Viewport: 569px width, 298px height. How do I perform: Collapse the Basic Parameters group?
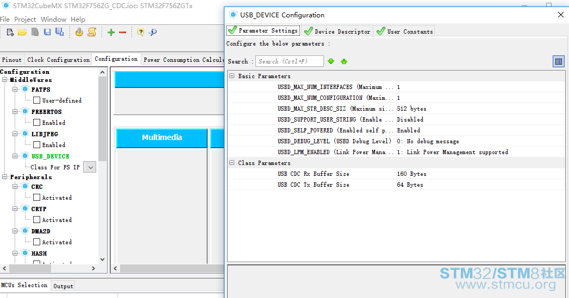point(232,76)
